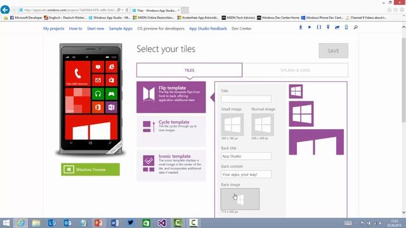This screenshot has height=228, width=406.
Task: Open the Sample Apps link
Action: [121, 28]
